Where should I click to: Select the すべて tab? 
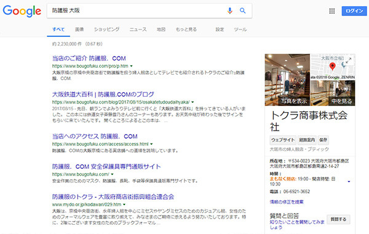tap(58, 30)
